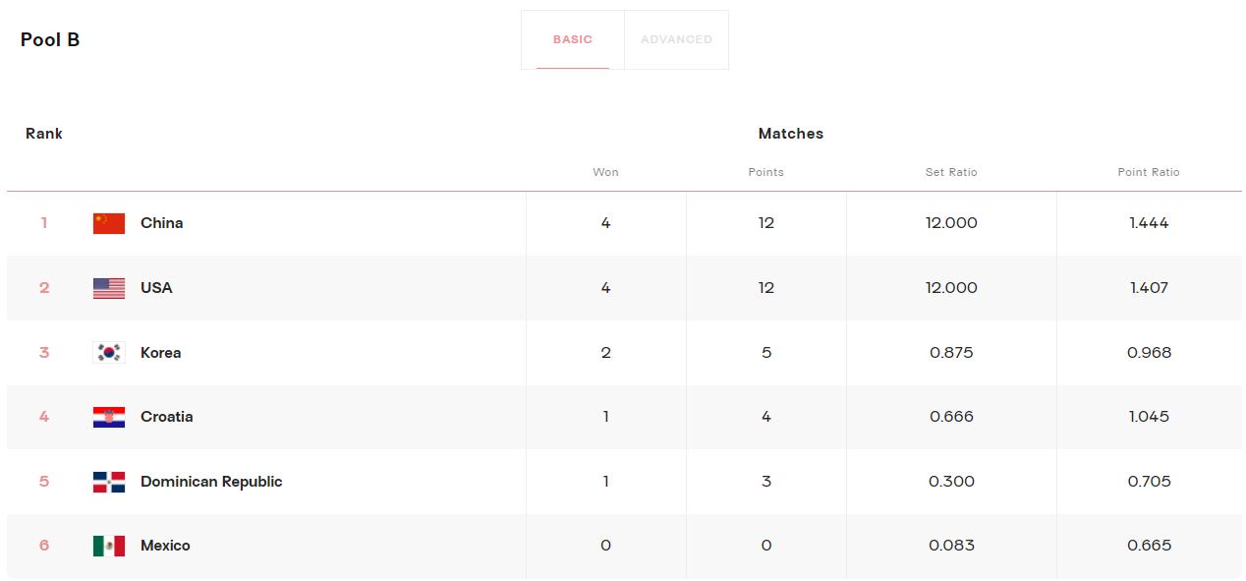Open the USA team link
This screenshot has height=581, width=1246.
tap(156, 288)
